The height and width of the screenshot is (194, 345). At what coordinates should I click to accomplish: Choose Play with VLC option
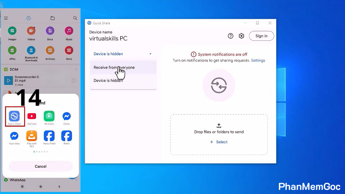(x=32, y=136)
